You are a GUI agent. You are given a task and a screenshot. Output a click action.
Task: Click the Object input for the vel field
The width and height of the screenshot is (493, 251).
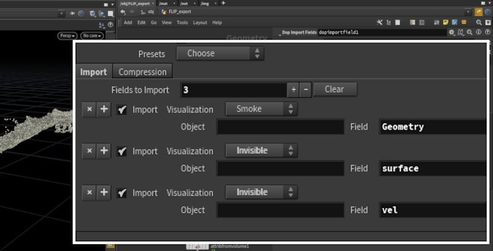click(x=280, y=210)
